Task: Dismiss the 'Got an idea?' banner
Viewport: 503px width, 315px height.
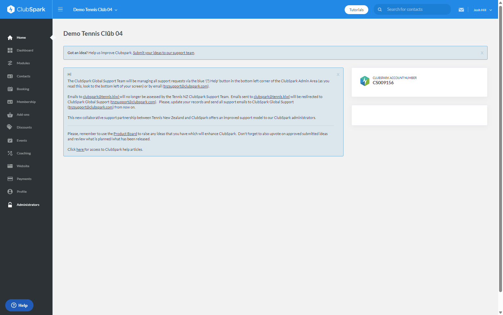Action: pyautogui.click(x=482, y=53)
